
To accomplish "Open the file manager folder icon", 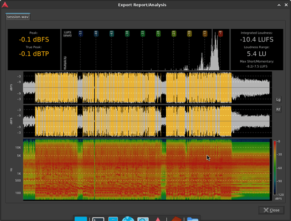I will pos(192,219).
